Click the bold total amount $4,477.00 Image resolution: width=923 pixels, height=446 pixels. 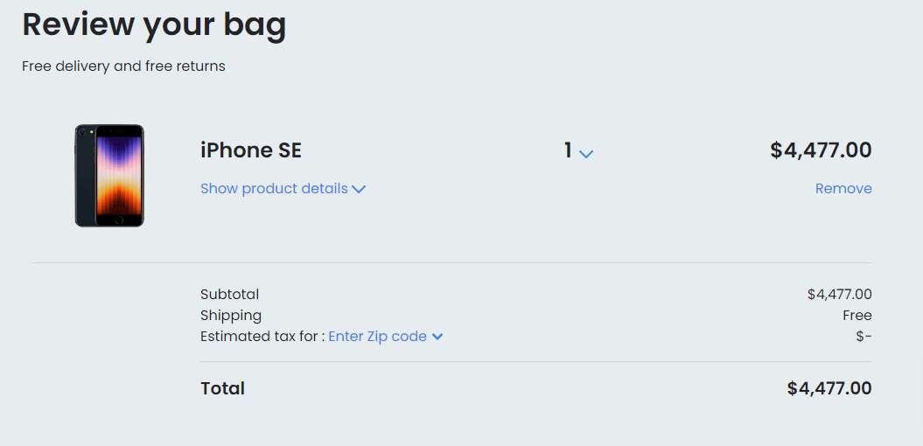pyautogui.click(x=829, y=388)
